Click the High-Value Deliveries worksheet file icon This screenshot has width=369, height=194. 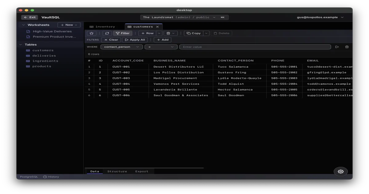[x=28, y=31]
